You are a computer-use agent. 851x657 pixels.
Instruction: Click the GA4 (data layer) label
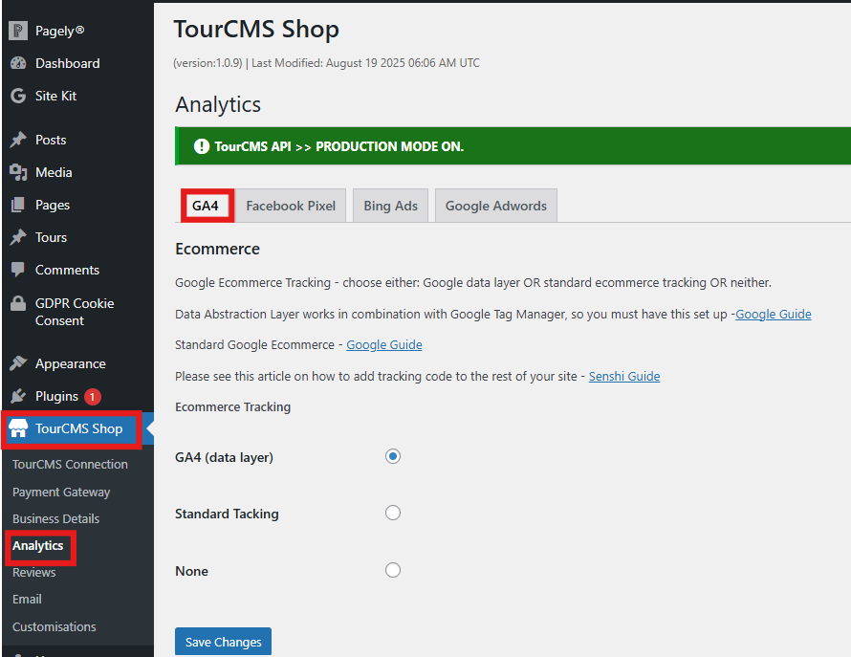(x=224, y=457)
